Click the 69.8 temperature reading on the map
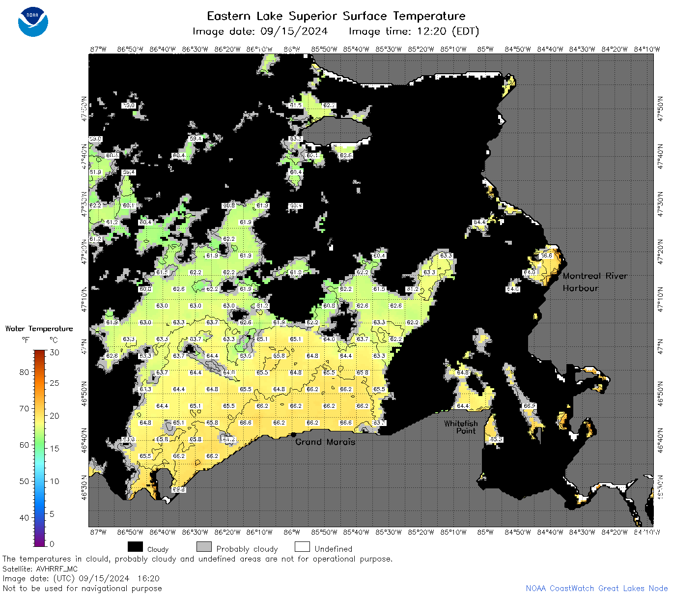 click(x=179, y=489)
